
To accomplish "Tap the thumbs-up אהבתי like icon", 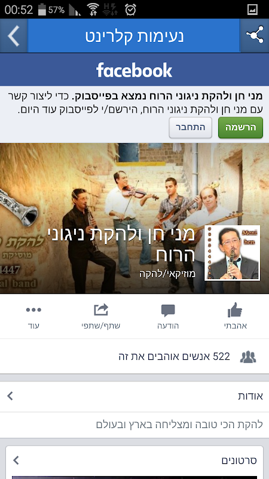I will [x=235, y=310].
